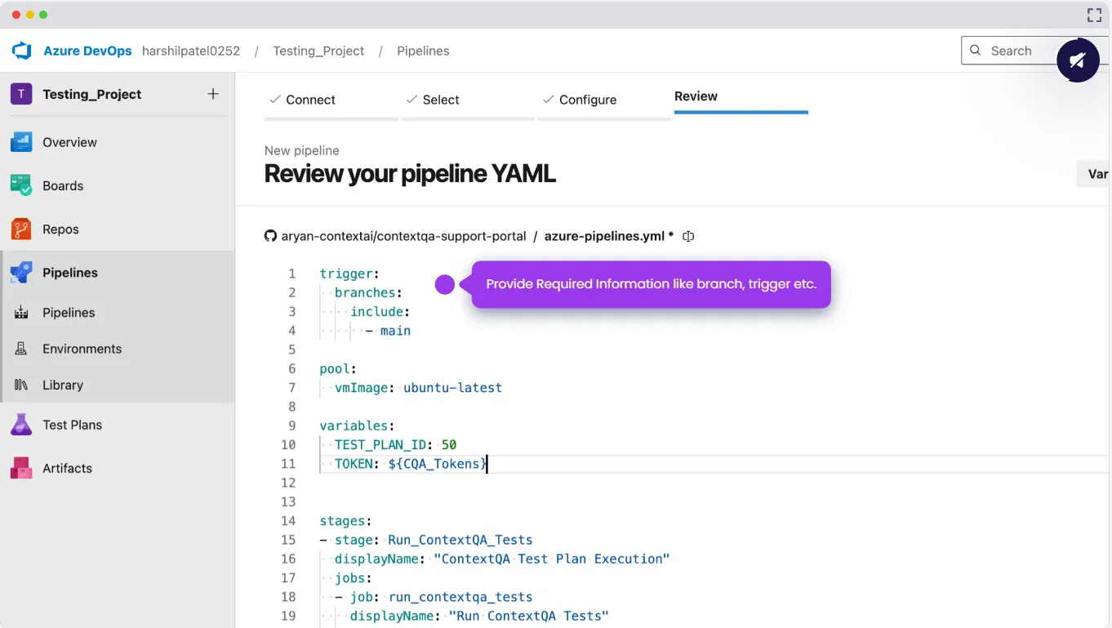The height and width of the screenshot is (628, 1112).
Task: Click the harshilpatel0252 breadcrumb link
Action: coord(191,51)
